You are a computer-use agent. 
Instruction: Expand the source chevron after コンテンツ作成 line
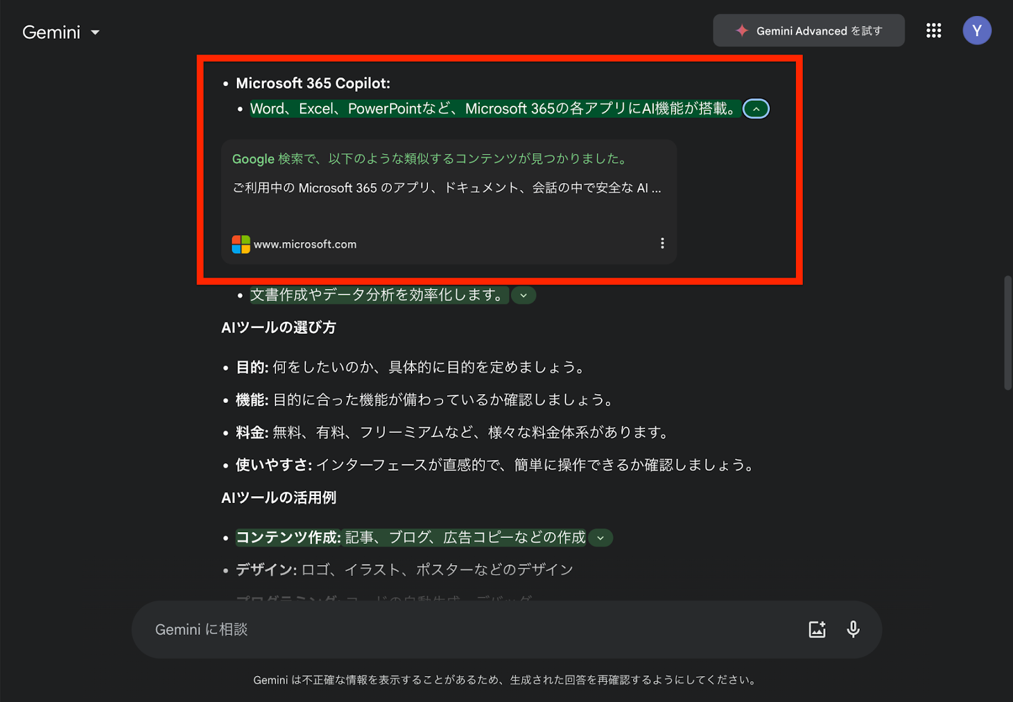tap(600, 538)
